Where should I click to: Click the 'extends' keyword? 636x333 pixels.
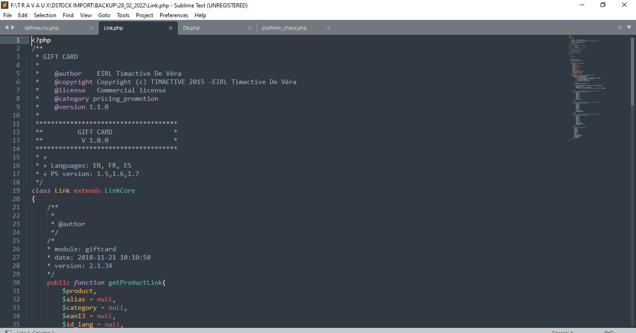pos(87,190)
